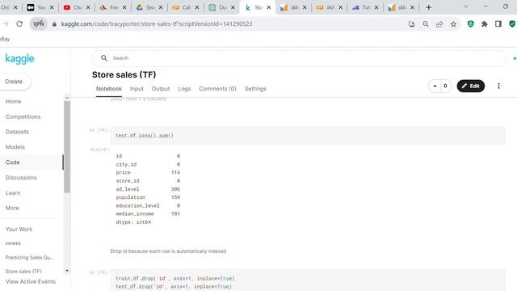
Task: Click the Edit notebook button
Action: click(470, 86)
